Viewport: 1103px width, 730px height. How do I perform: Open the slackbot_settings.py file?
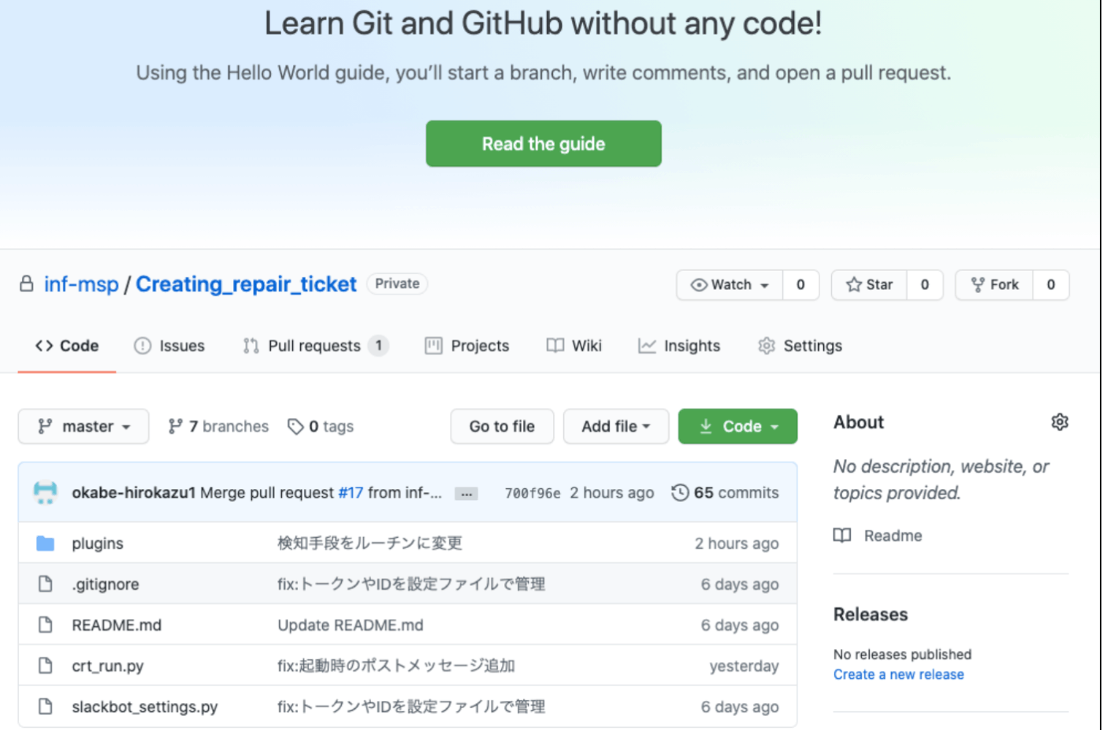[145, 707]
